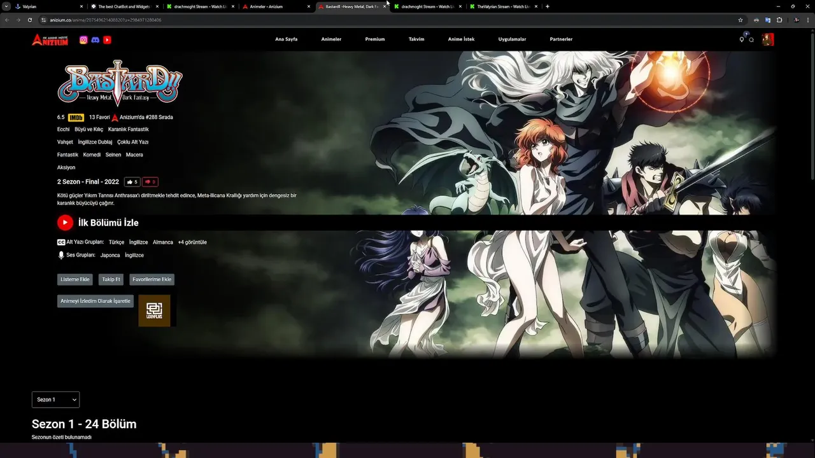The image size is (815, 458).
Task: Click the browser address bar URL
Action: (106, 20)
